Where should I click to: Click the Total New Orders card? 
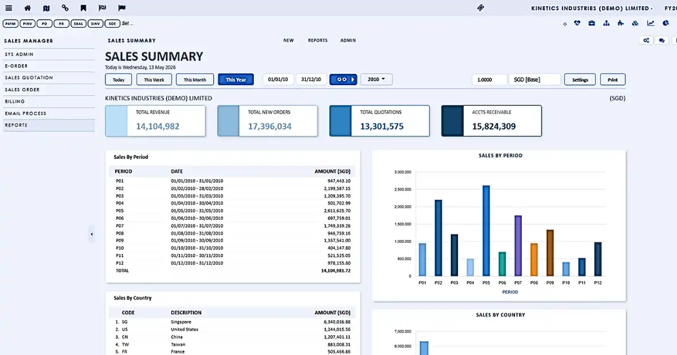coord(267,121)
